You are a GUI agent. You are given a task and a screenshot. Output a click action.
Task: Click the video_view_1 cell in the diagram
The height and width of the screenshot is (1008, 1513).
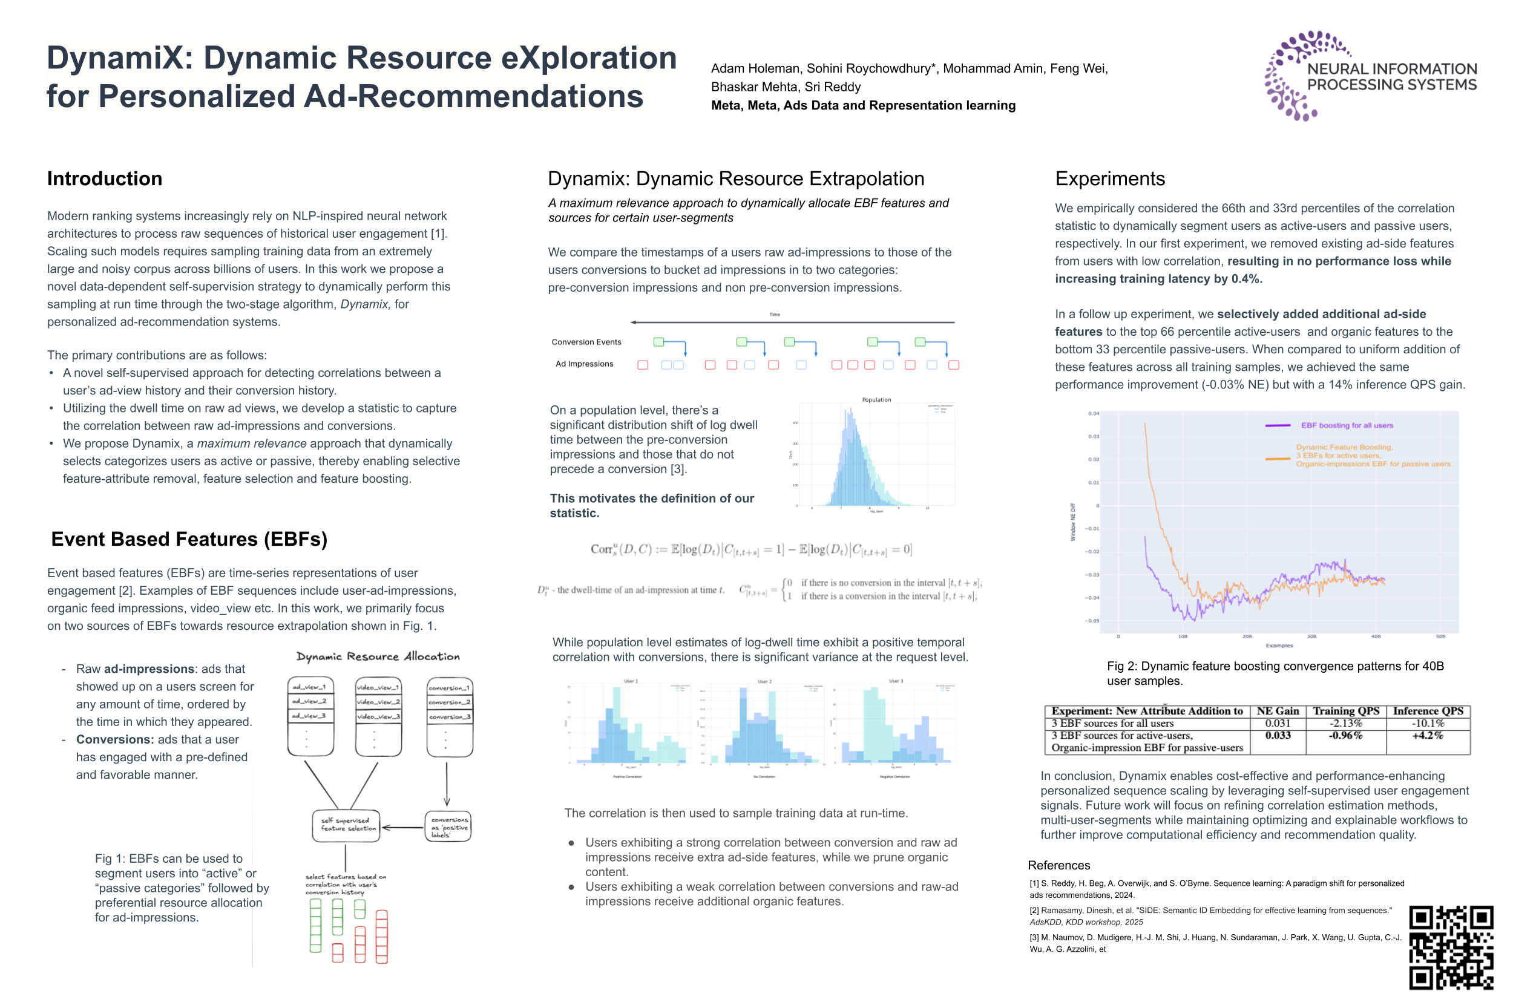click(378, 687)
